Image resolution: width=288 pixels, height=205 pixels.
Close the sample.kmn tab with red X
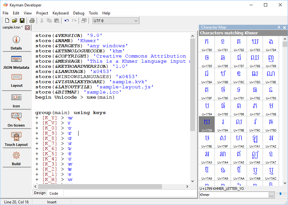pyautogui.click(x=27, y=27)
